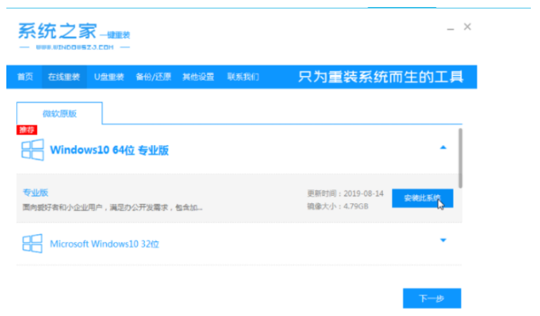Go to the U盘重装 menu
The width and height of the screenshot is (540, 316).
[109, 77]
